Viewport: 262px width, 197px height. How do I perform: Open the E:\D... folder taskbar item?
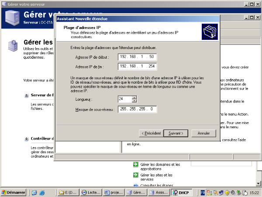tap(67, 192)
